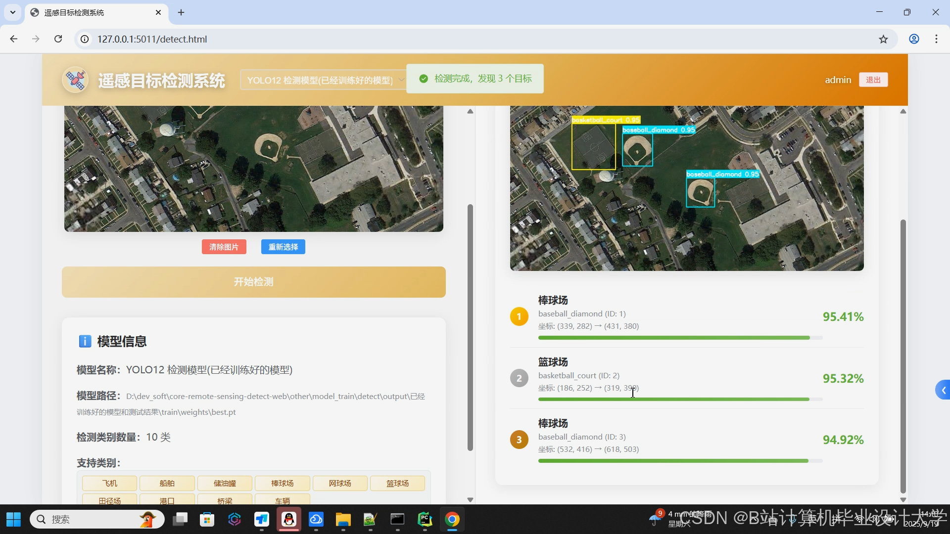Start detection with 开始检测 button

pos(253,282)
